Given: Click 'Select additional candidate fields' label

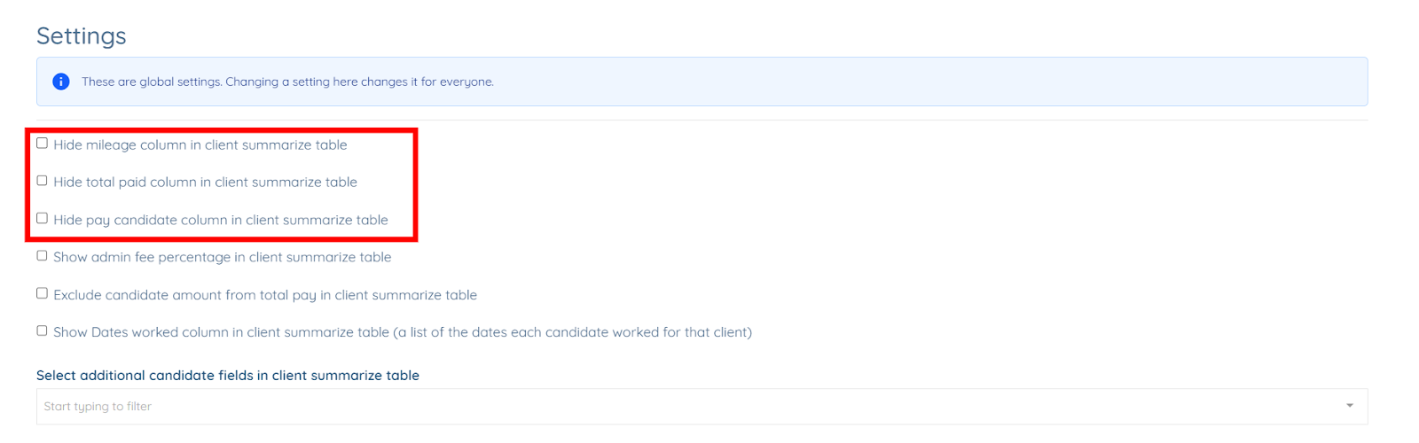Looking at the screenshot, I should click(227, 376).
